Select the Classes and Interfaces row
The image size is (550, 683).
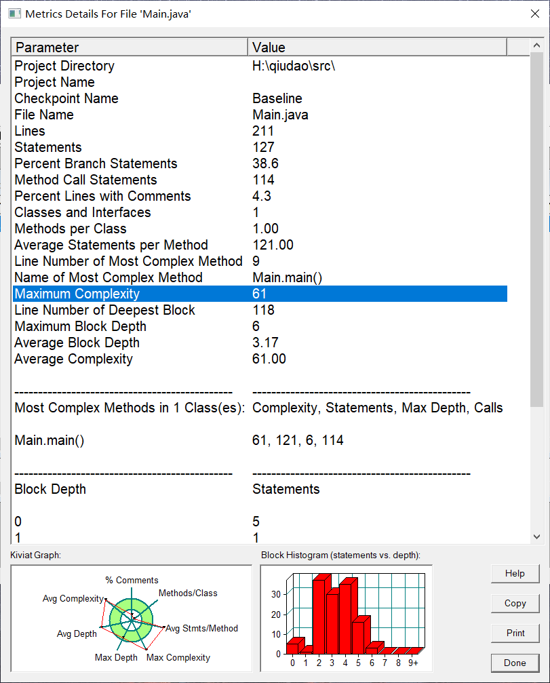[260, 212]
